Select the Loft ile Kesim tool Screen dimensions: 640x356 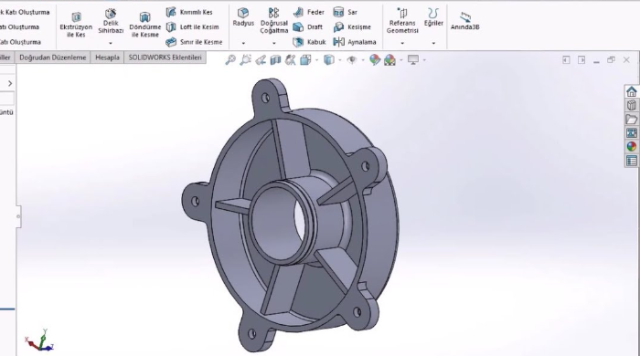tap(193, 26)
